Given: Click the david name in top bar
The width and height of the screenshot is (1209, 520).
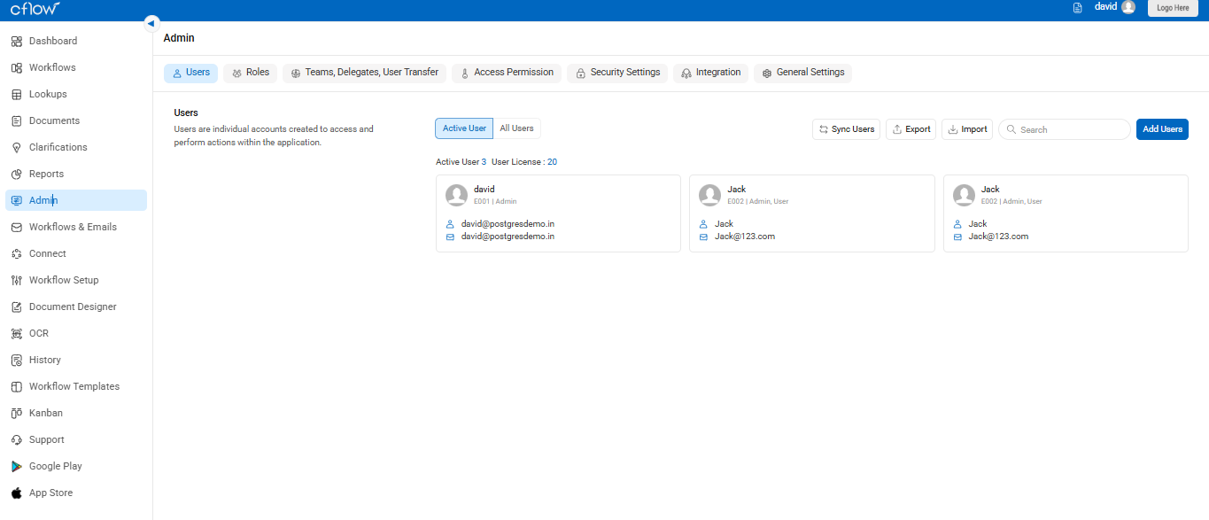Looking at the screenshot, I should pos(1105,6).
